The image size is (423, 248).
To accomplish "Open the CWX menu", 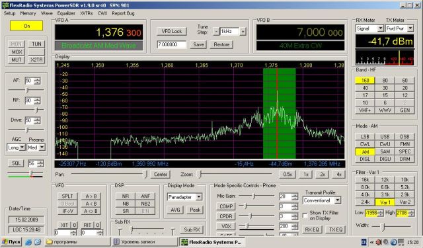I will click(x=102, y=13).
